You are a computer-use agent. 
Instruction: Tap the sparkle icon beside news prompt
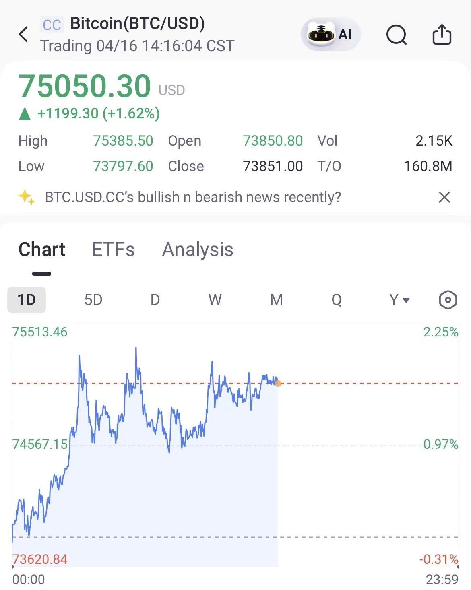click(x=27, y=197)
